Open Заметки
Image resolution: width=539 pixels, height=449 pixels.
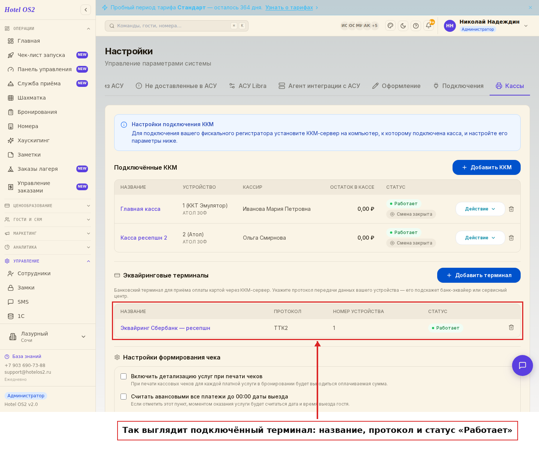[x=48, y=155]
